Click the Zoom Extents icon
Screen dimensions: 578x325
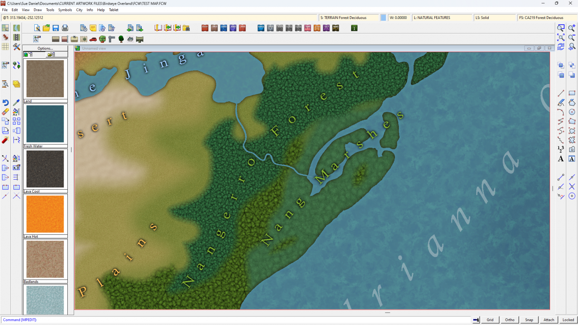561,37
